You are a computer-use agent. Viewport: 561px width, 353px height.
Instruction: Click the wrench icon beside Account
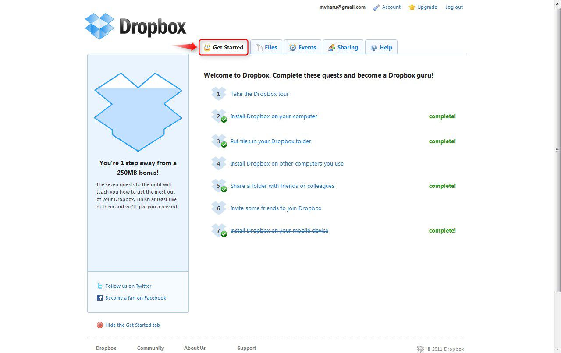click(x=376, y=7)
